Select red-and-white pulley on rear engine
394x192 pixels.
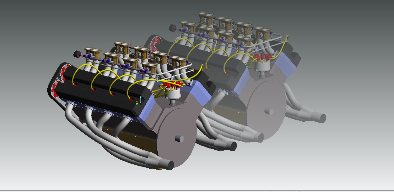click(156, 44)
